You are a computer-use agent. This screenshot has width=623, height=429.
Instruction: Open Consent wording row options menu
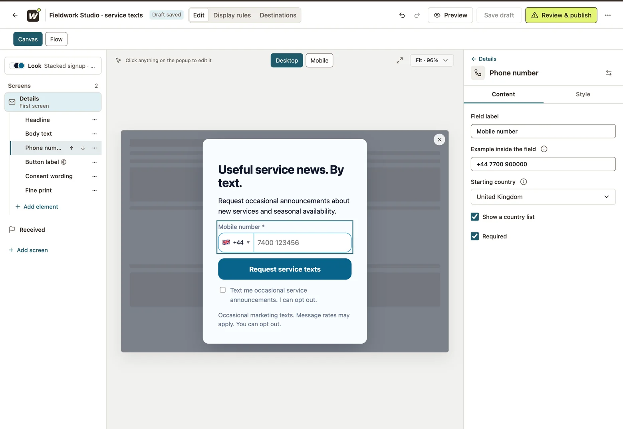pyautogui.click(x=95, y=176)
